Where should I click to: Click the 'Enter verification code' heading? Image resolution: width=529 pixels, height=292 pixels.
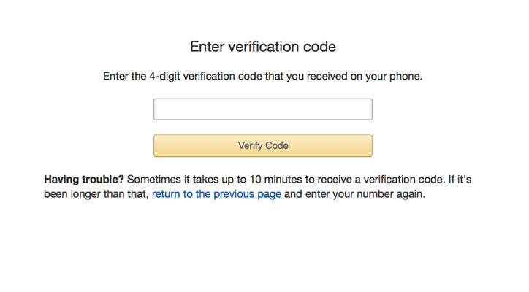coord(263,47)
